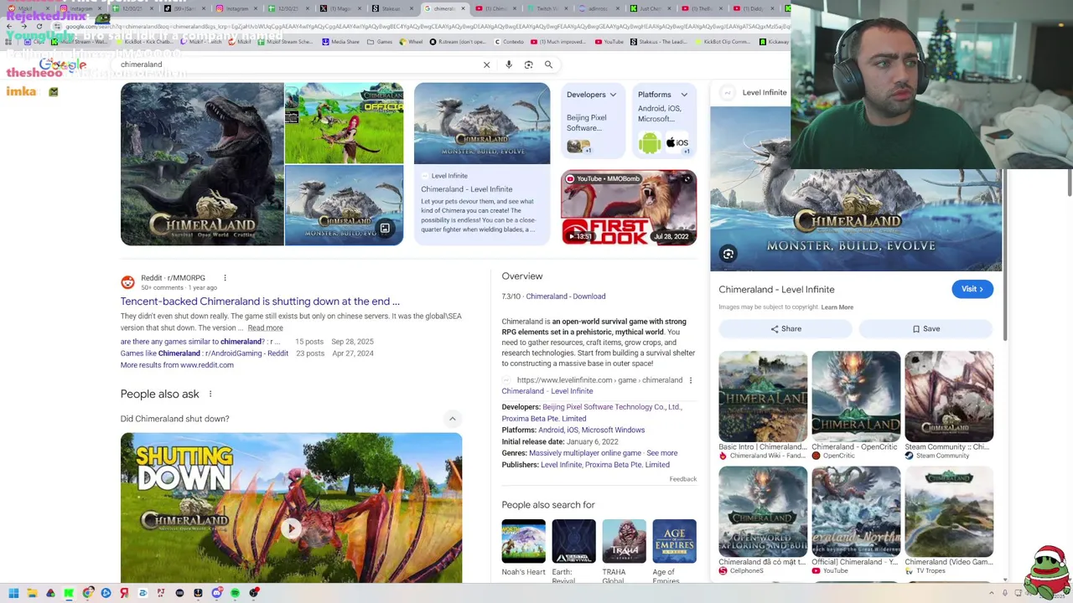Play MMOBomb First Look YouTube video
The width and height of the screenshot is (1073, 603).
(629, 207)
